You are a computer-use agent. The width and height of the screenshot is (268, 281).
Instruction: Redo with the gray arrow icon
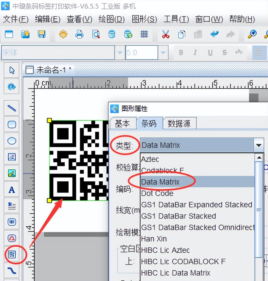[230, 34]
